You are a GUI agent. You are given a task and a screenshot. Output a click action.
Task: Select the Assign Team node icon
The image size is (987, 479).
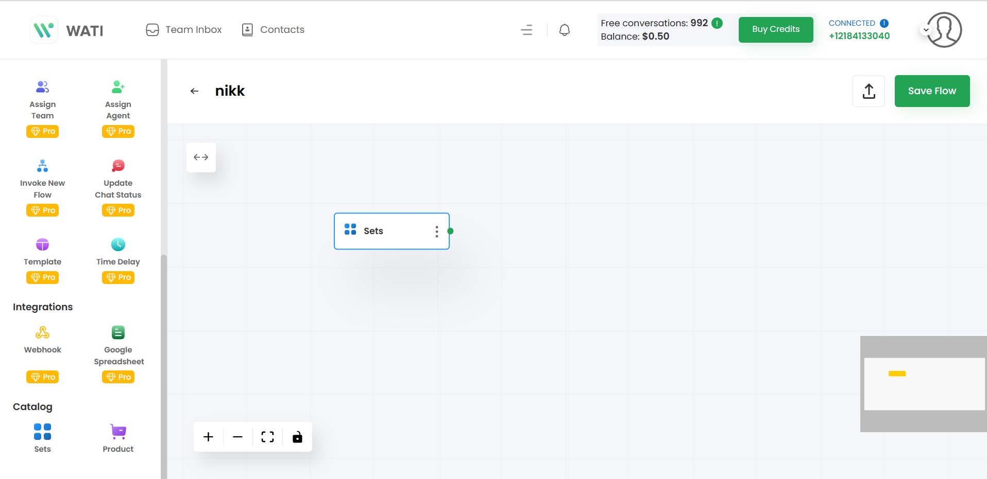pos(42,86)
